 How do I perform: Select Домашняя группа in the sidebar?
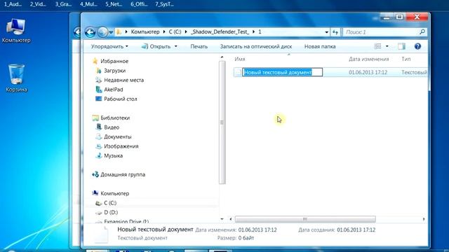coord(123,174)
